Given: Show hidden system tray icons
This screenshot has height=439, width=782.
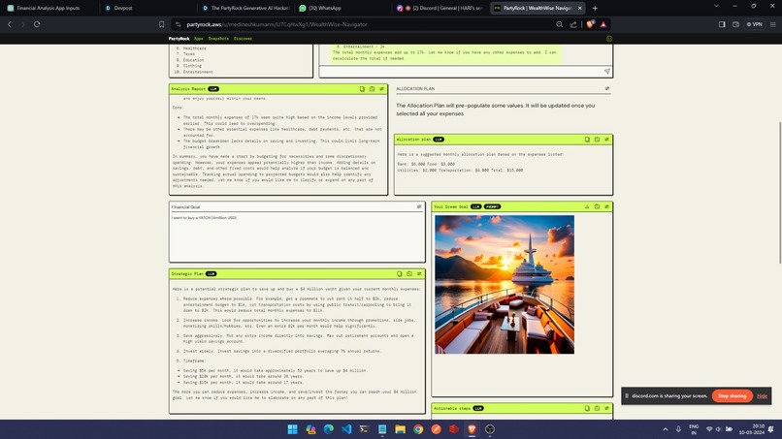Looking at the screenshot, I should (x=666, y=429).
